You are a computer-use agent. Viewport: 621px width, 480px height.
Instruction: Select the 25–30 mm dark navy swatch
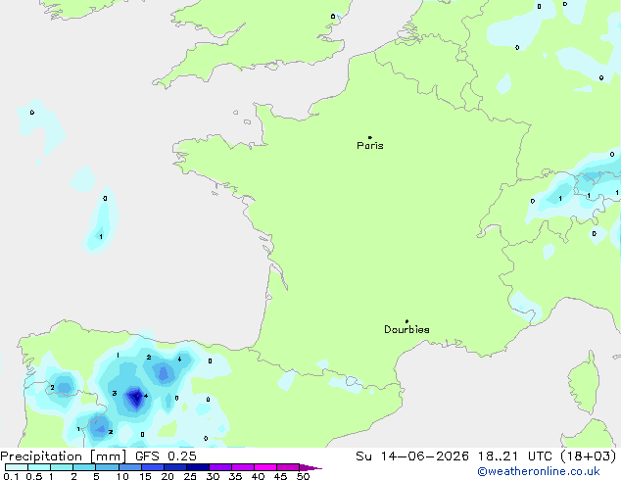click(x=197, y=467)
